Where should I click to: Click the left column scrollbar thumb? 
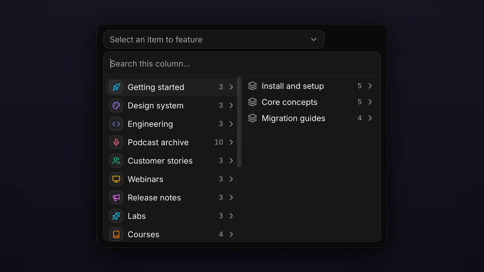(239, 122)
